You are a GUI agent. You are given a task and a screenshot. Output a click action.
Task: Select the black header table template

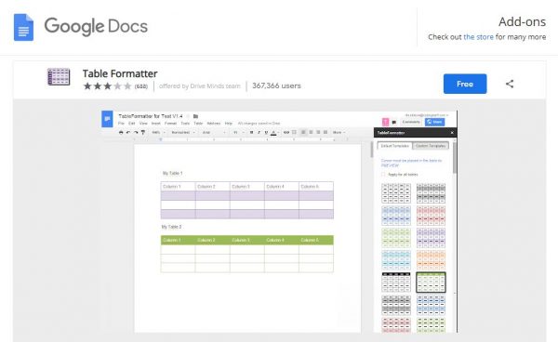click(396, 283)
